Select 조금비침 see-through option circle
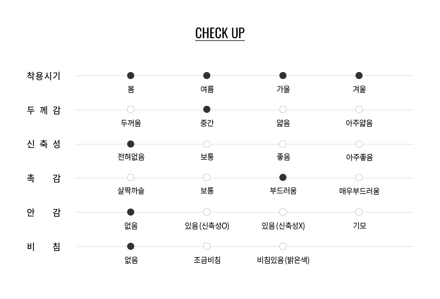440x299 pixels. click(x=207, y=246)
